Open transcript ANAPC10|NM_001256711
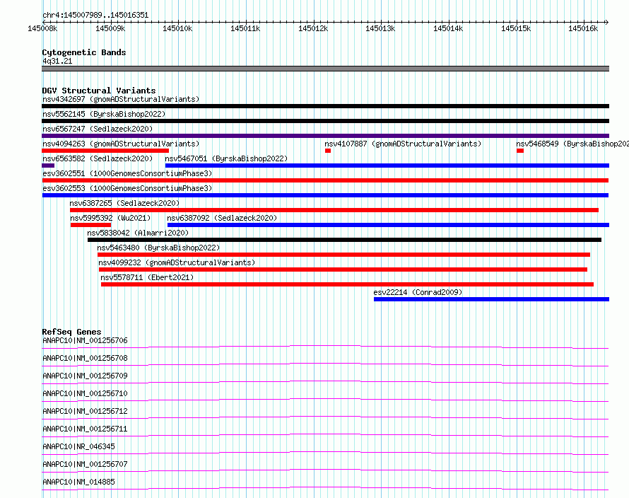629x498 pixels. 85,429
